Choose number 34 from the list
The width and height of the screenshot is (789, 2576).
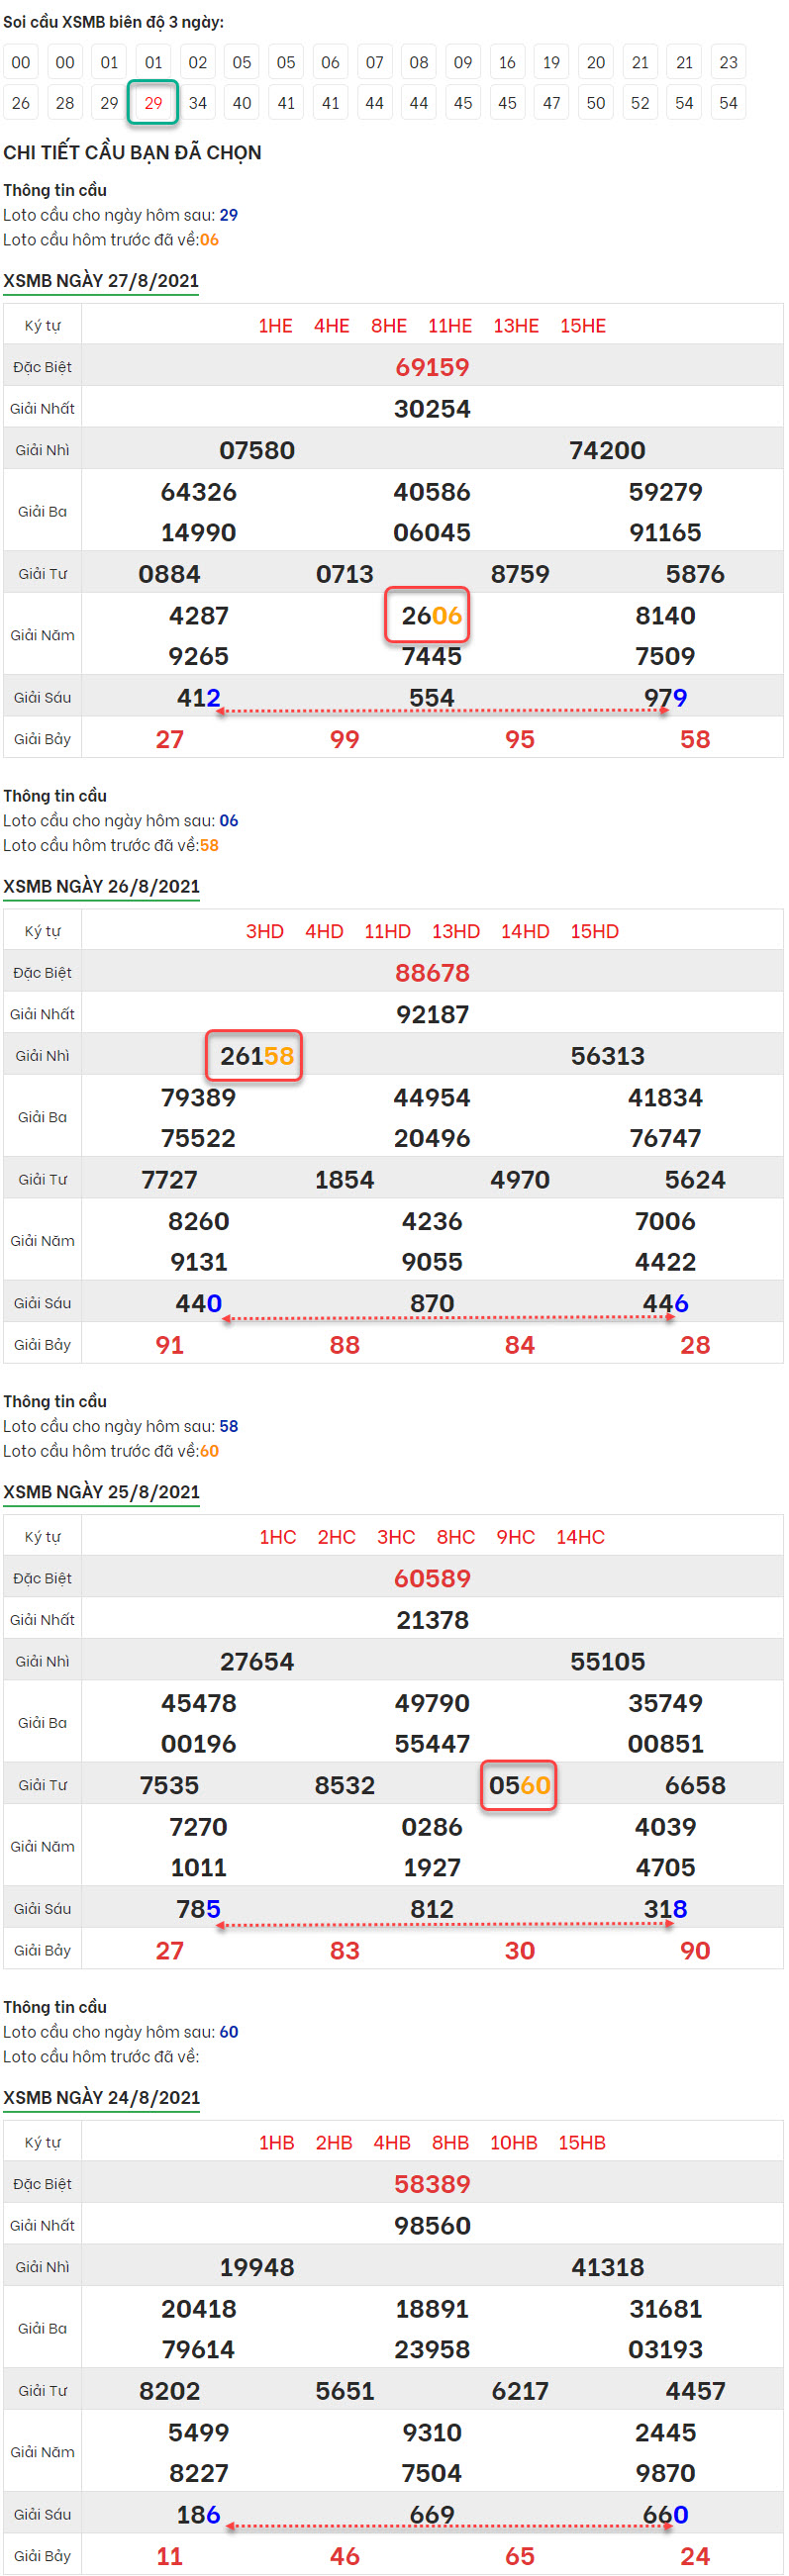point(198,103)
